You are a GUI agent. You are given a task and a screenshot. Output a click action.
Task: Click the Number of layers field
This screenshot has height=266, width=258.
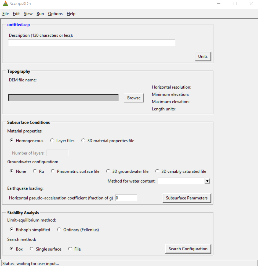click(58, 153)
